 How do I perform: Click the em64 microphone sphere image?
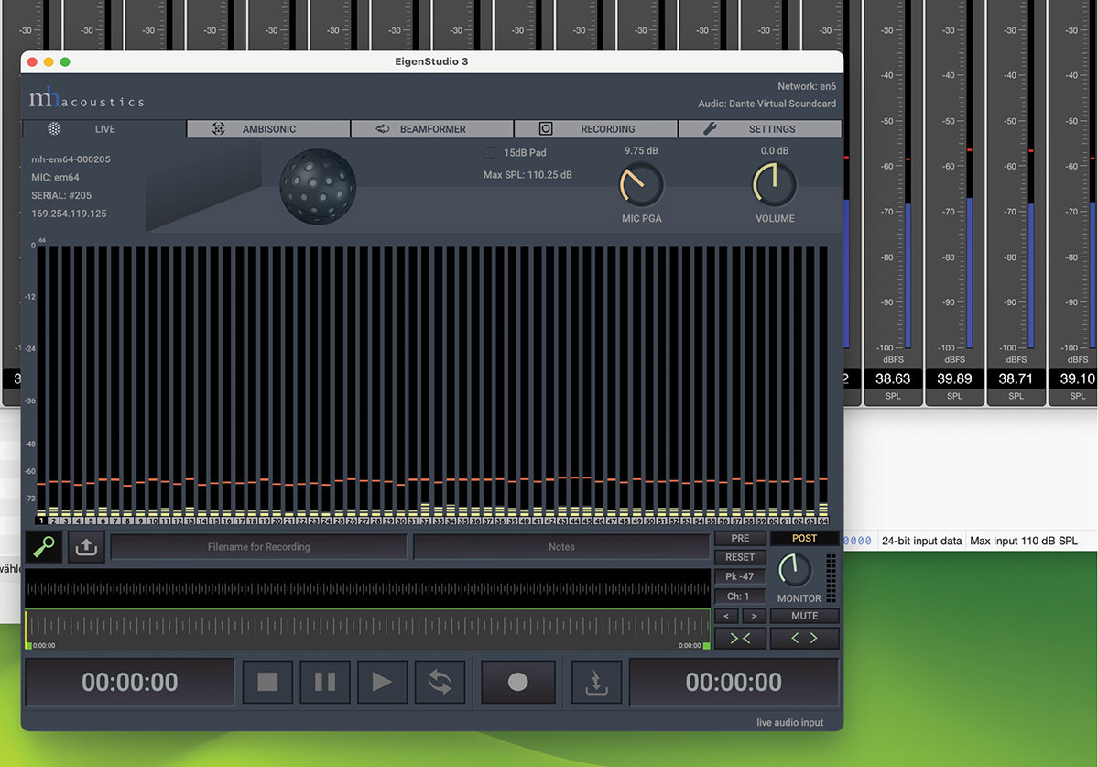317,186
